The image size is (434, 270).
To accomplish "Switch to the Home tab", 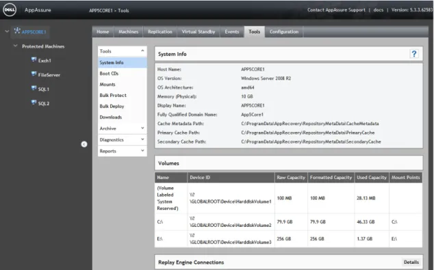I will 103,31.
